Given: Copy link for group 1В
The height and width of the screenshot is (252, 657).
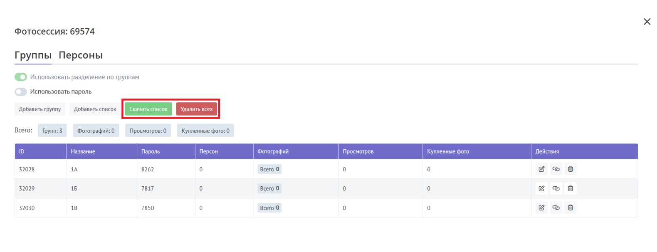Looking at the screenshot, I should 556,208.
